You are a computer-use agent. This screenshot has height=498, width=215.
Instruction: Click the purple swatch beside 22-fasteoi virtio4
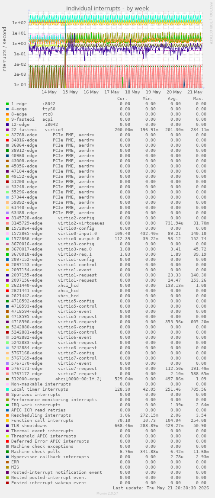click(x=7, y=129)
